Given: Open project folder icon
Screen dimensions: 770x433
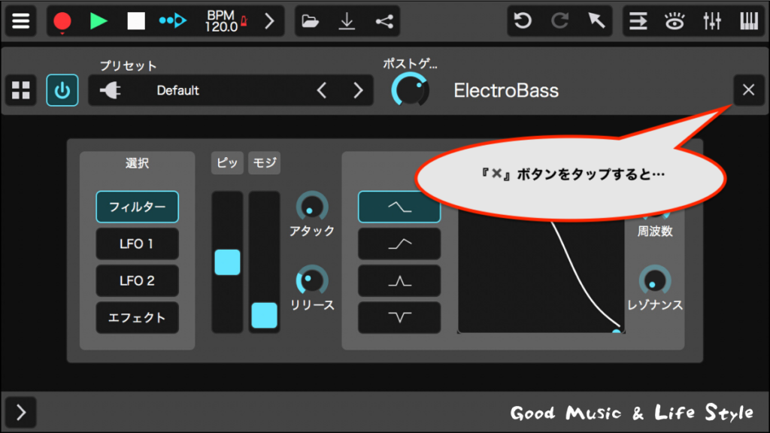Looking at the screenshot, I should click(310, 21).
